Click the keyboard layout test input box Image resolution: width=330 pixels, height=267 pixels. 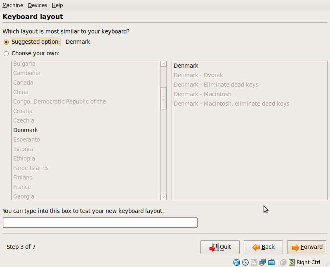coord(100,222)
